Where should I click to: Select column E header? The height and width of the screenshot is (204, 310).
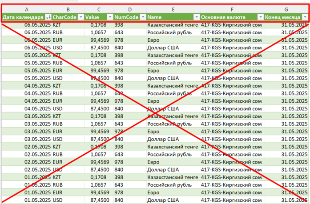coord(173,9)
